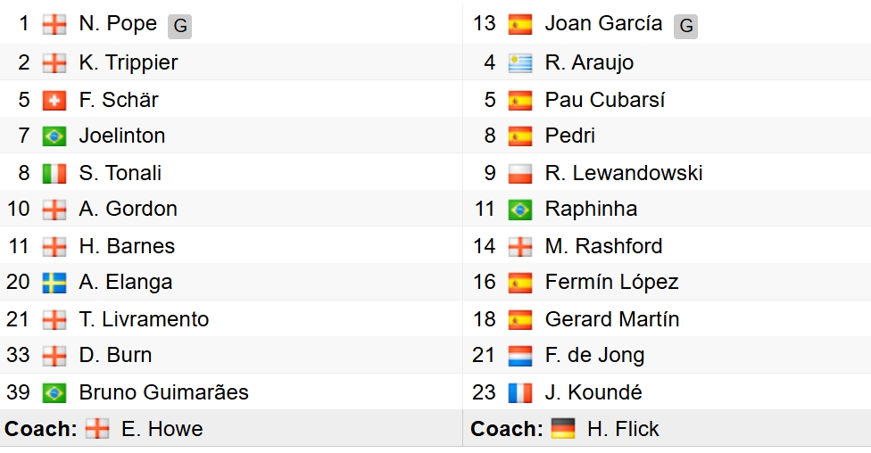Click the Uruguay flag beside R. Araujo
871x453 pixels.
[x=520, y=63]
